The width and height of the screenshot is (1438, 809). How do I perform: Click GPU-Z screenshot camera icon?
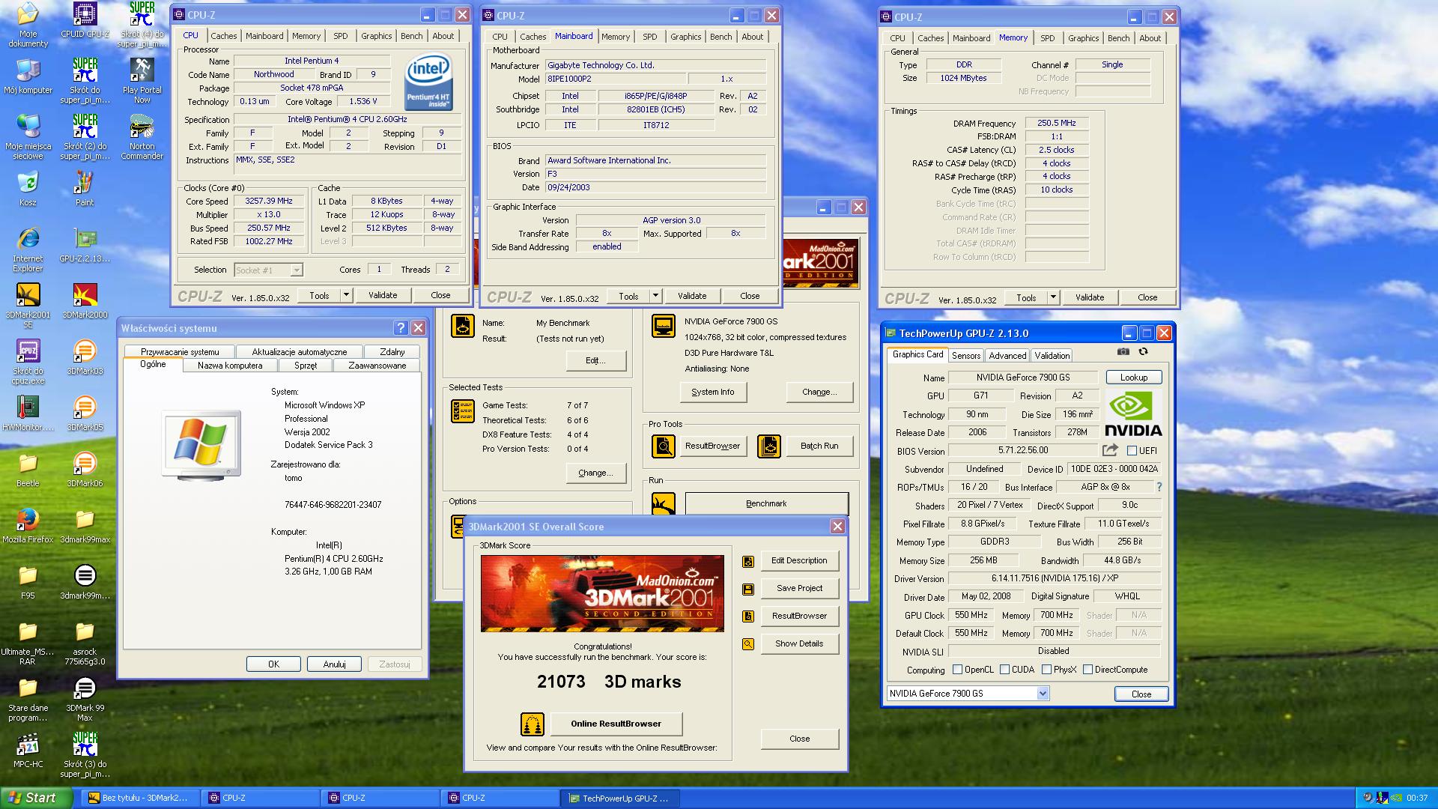click(1123, 351)
